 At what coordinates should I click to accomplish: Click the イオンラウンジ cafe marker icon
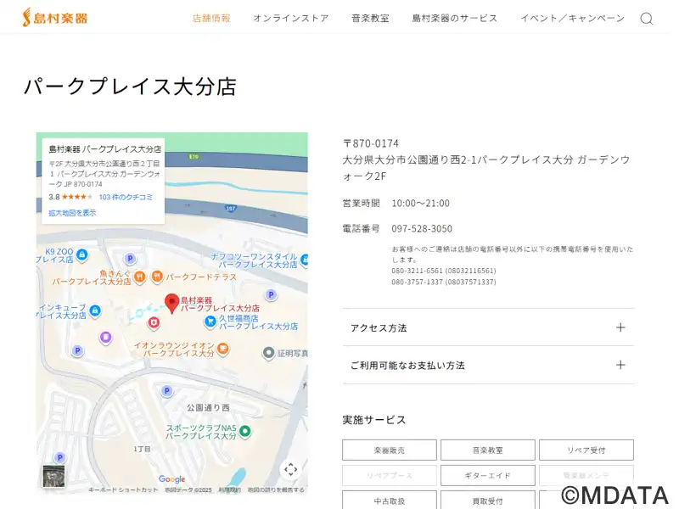[x=222, y=348]
